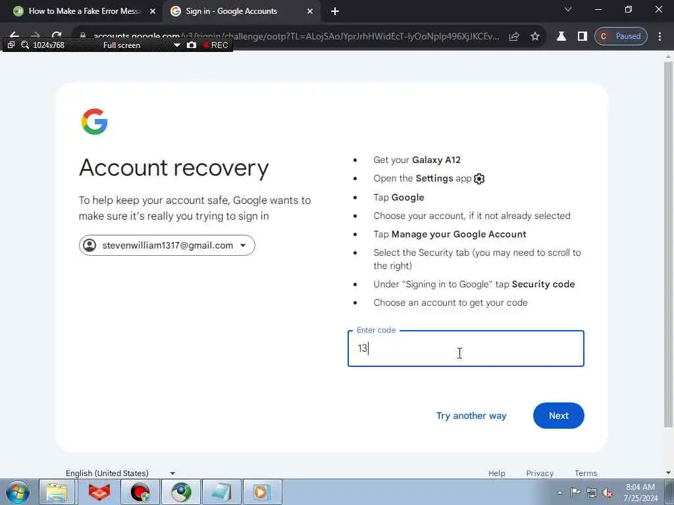
Task: Click the account avatar icon in email chip
Action: pyautogui.click(x=90, y=245)
